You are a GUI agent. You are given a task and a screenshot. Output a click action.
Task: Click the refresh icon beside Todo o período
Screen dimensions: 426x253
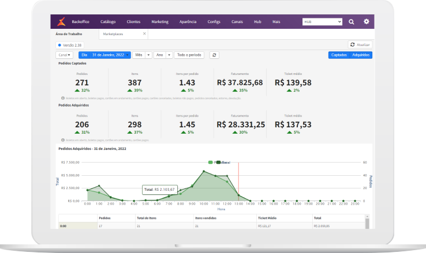(x=214, y=55)
